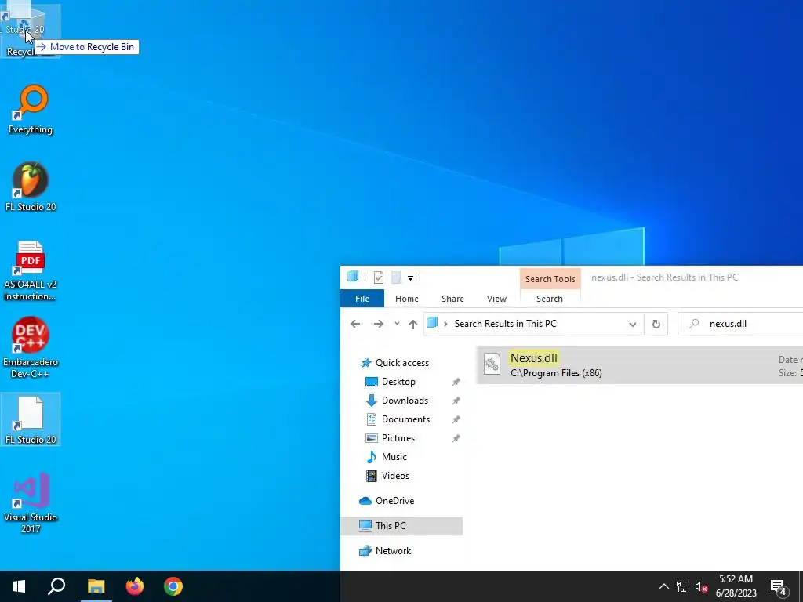This screenshot has width=803, height=602.
Task: Click the Nexus.dll file icon
Action: pos(492,364)
